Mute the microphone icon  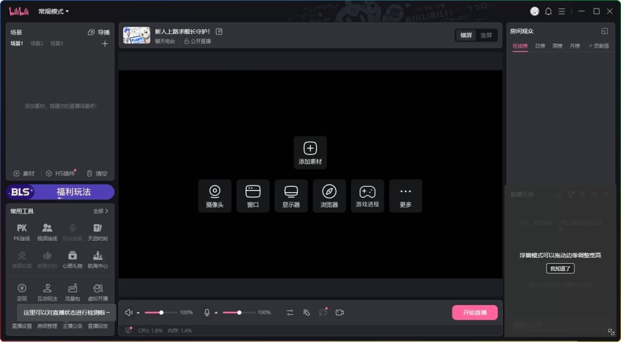(x=207, y=313)
